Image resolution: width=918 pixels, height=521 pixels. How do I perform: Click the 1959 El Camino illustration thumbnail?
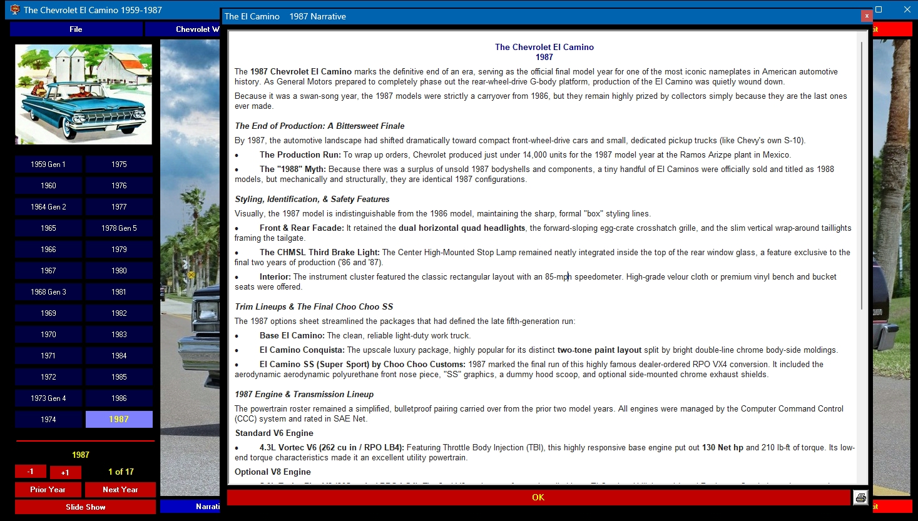point(83,94)
